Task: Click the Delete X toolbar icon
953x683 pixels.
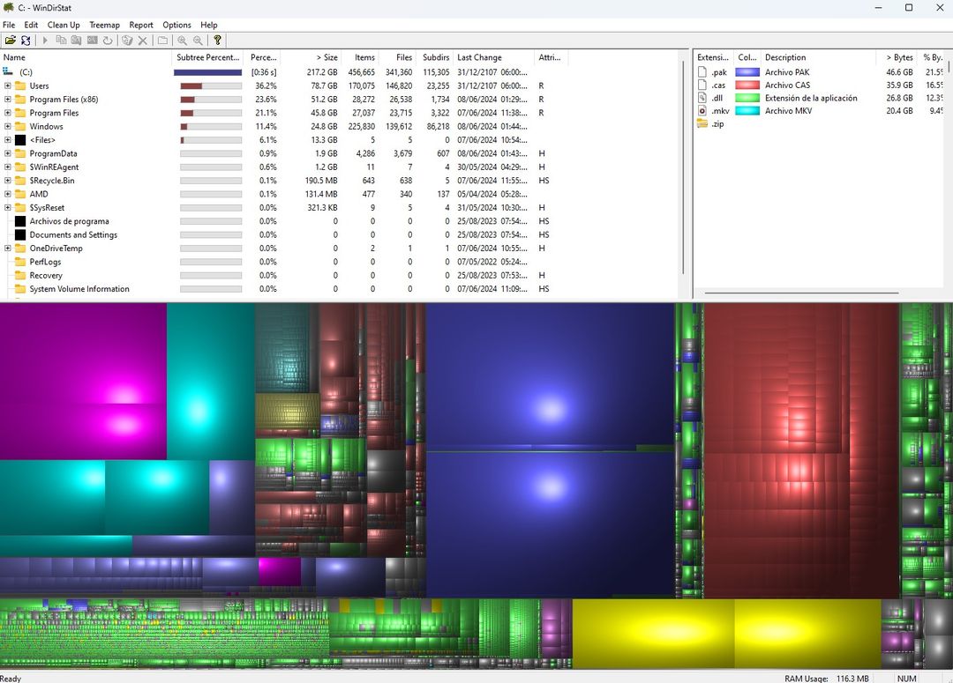Action: pos(143,41)
